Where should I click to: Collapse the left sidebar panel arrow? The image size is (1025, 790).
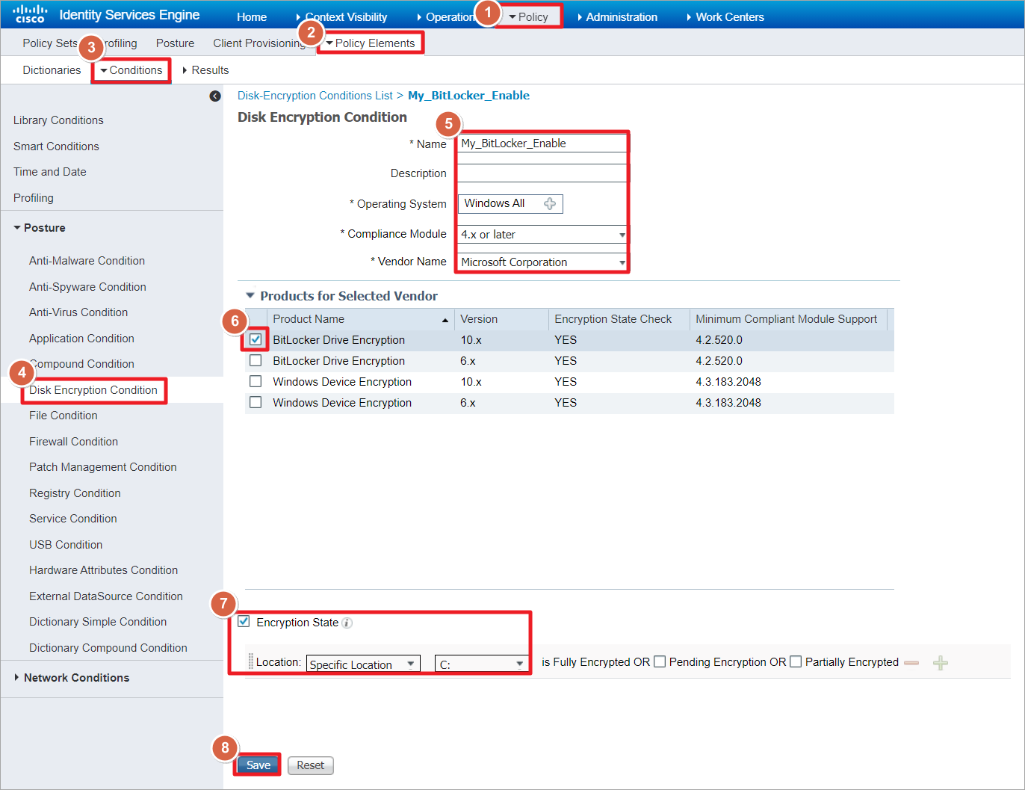tap(215, 96)
